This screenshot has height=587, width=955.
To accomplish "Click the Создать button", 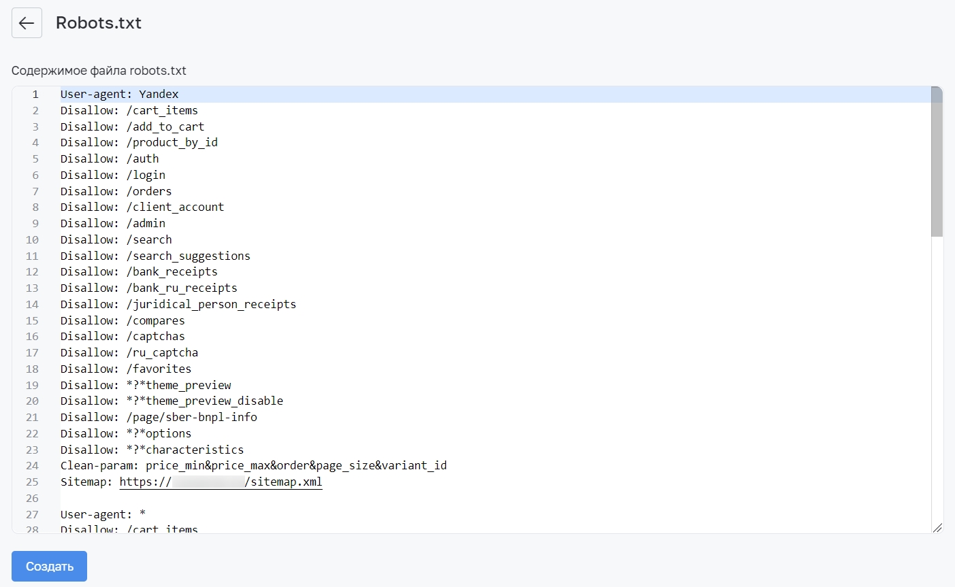I will pos(49,566).
